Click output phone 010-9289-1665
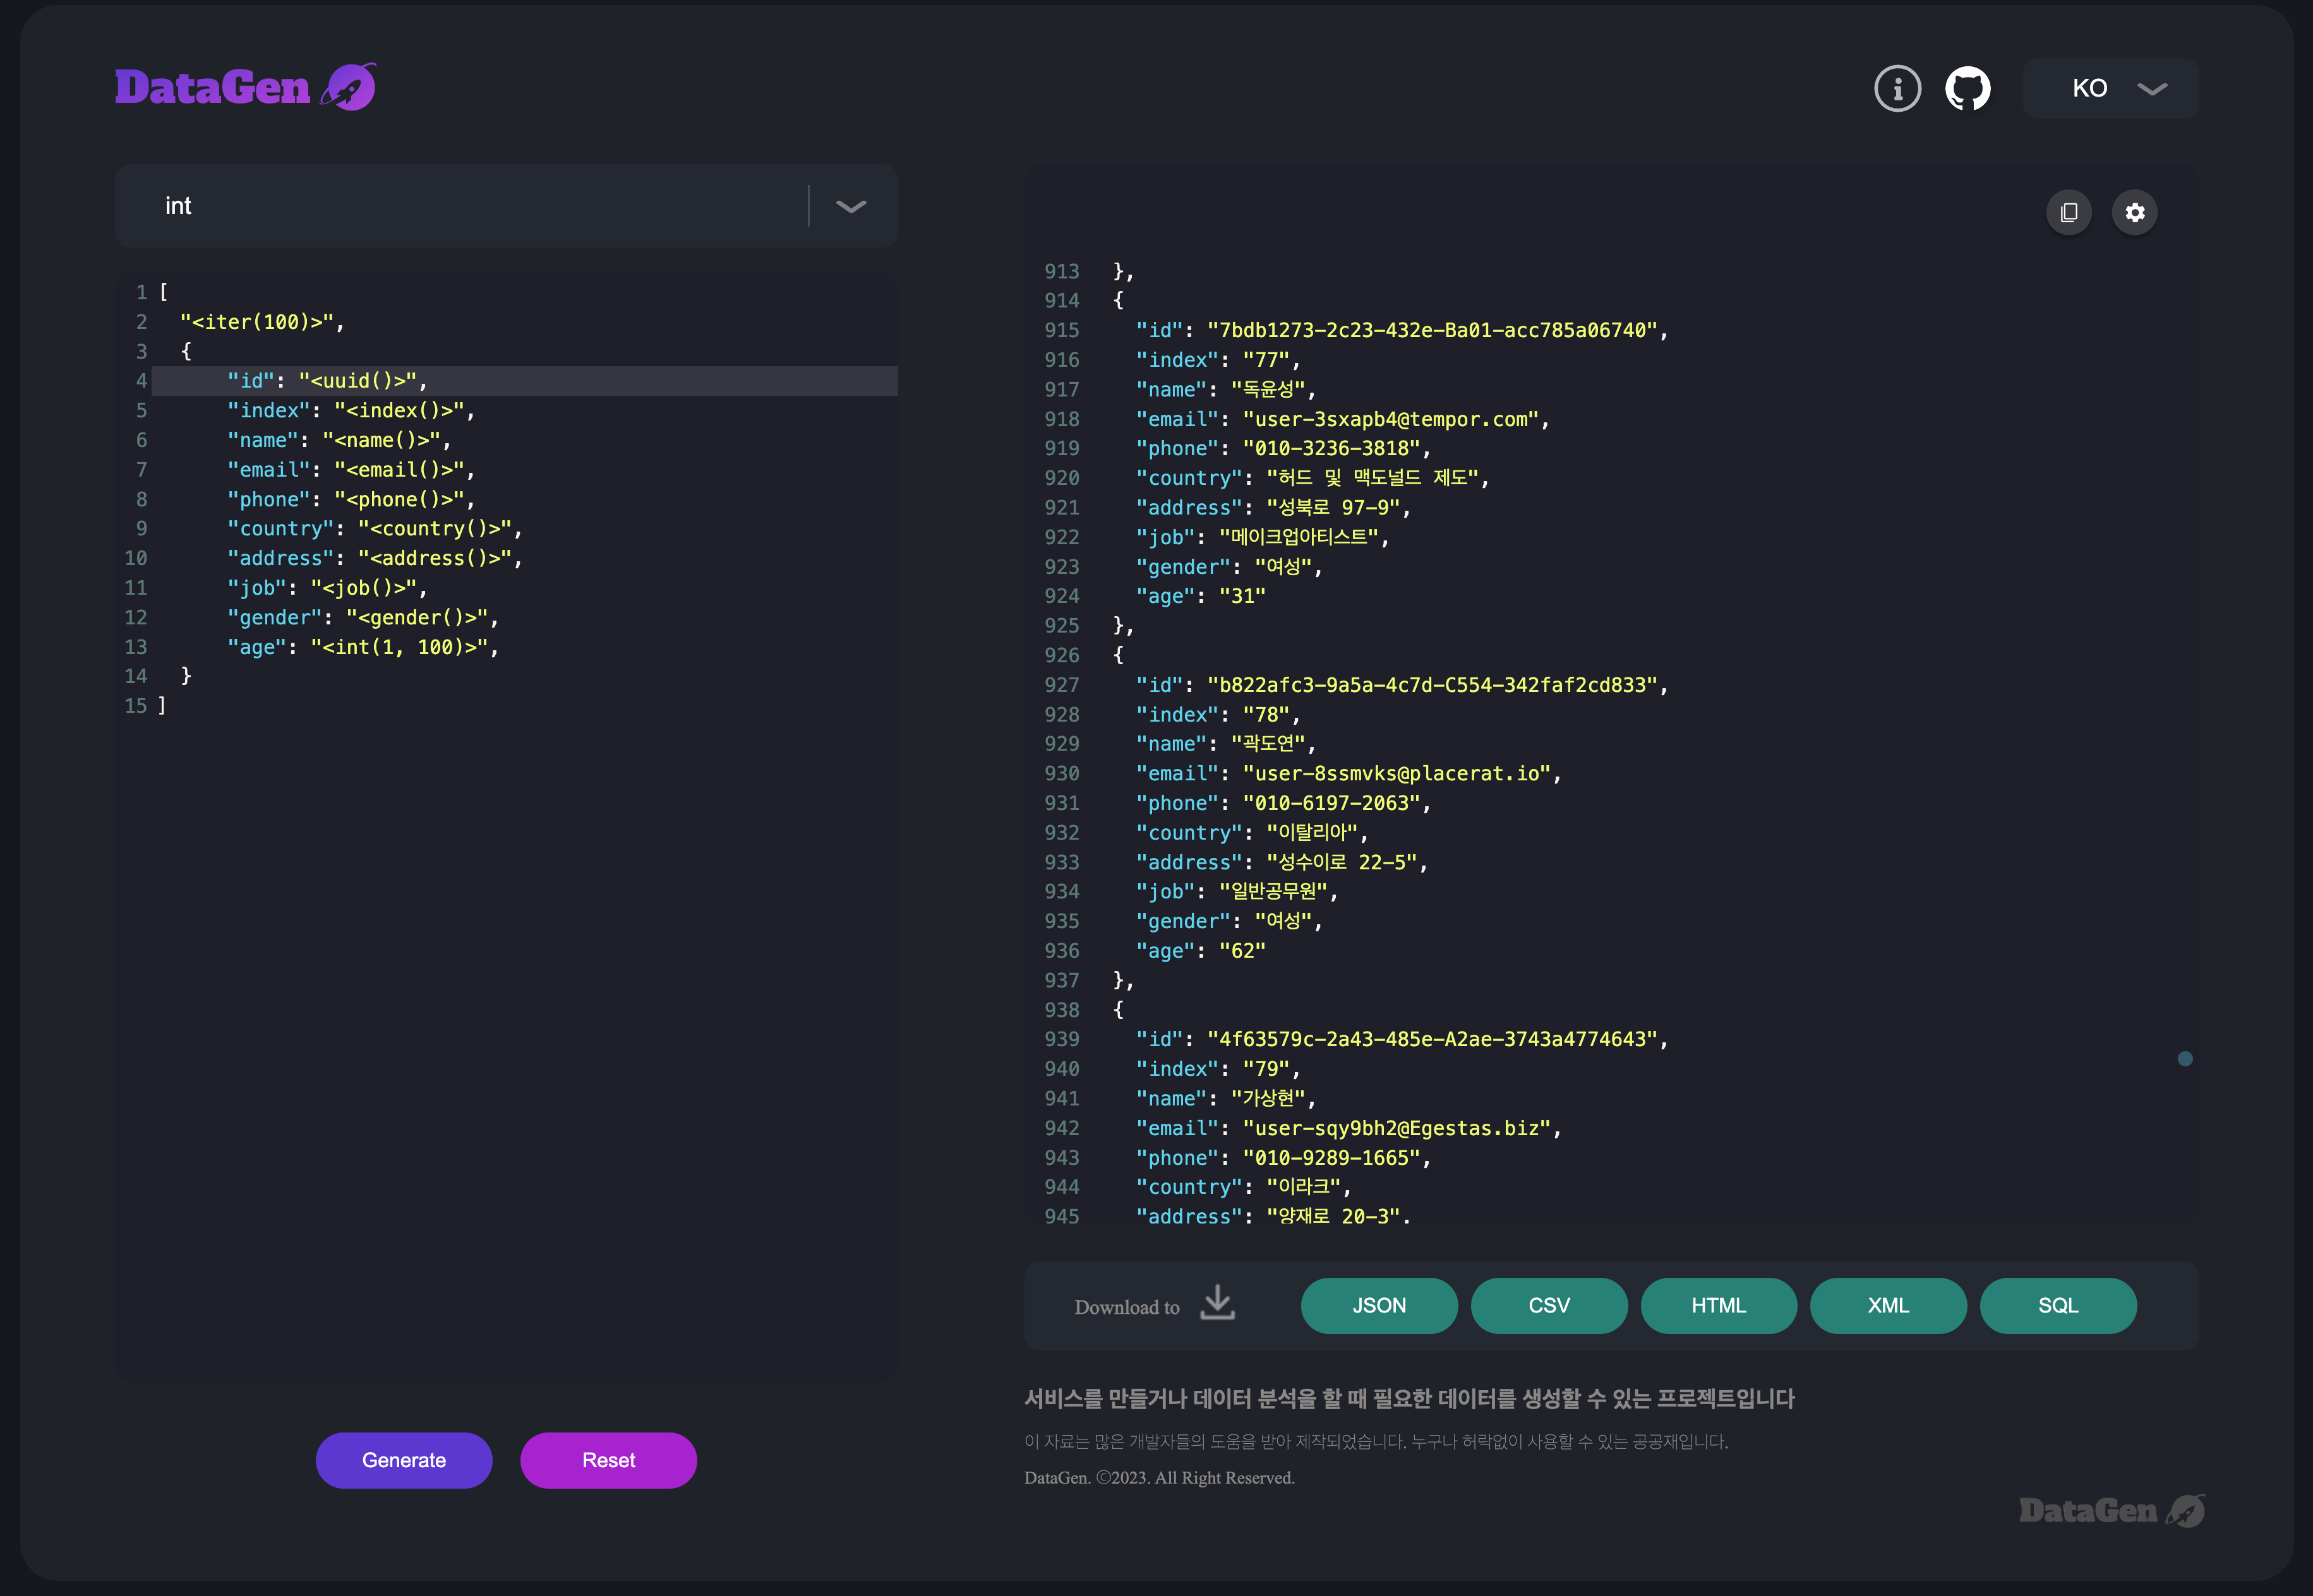This screenshot has height=1596, width=2313. pyautogui.click(x=1331, y=1158)
